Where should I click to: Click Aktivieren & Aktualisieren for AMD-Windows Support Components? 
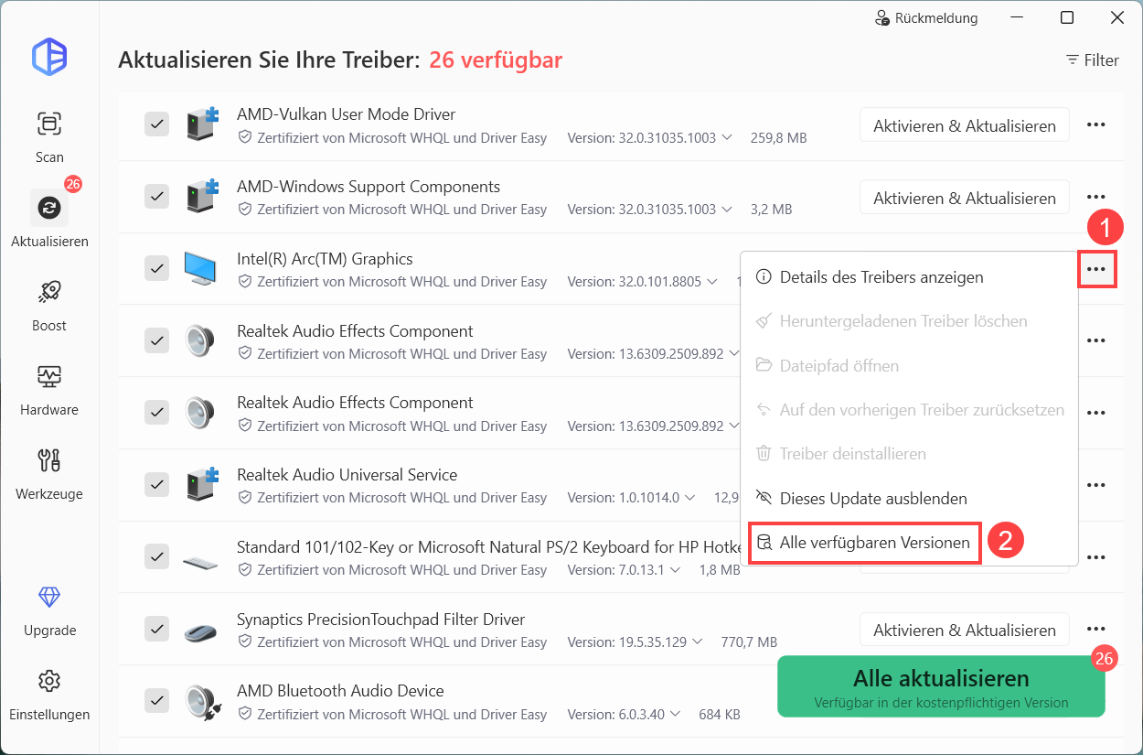(x=965, y=198)
